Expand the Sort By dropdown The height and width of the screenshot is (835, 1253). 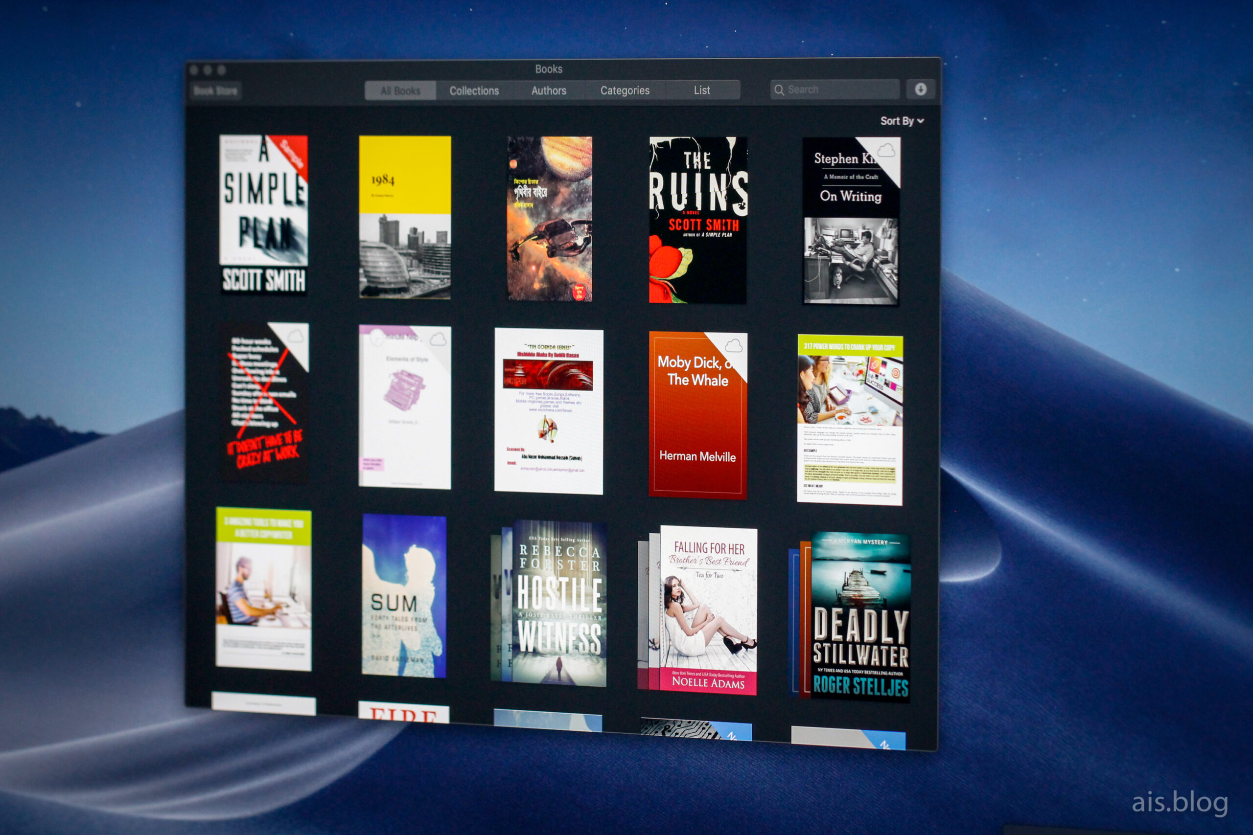[902, 121]
